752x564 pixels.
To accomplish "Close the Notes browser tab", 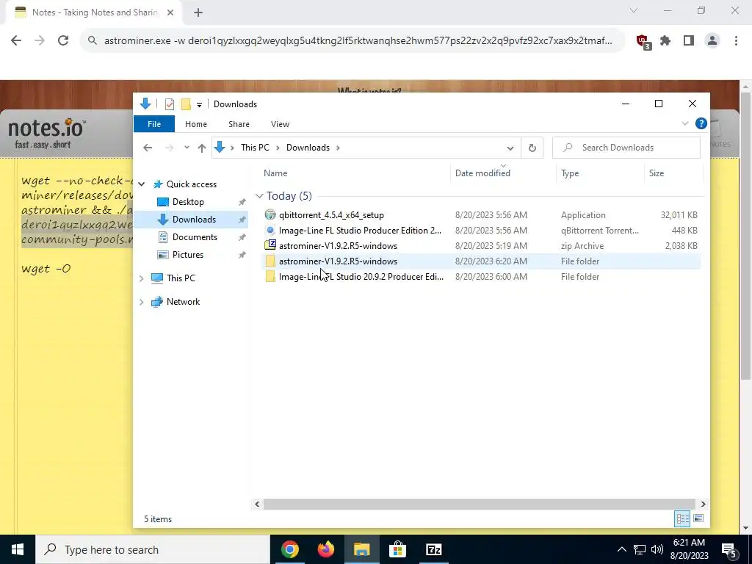I will (170, 13).
